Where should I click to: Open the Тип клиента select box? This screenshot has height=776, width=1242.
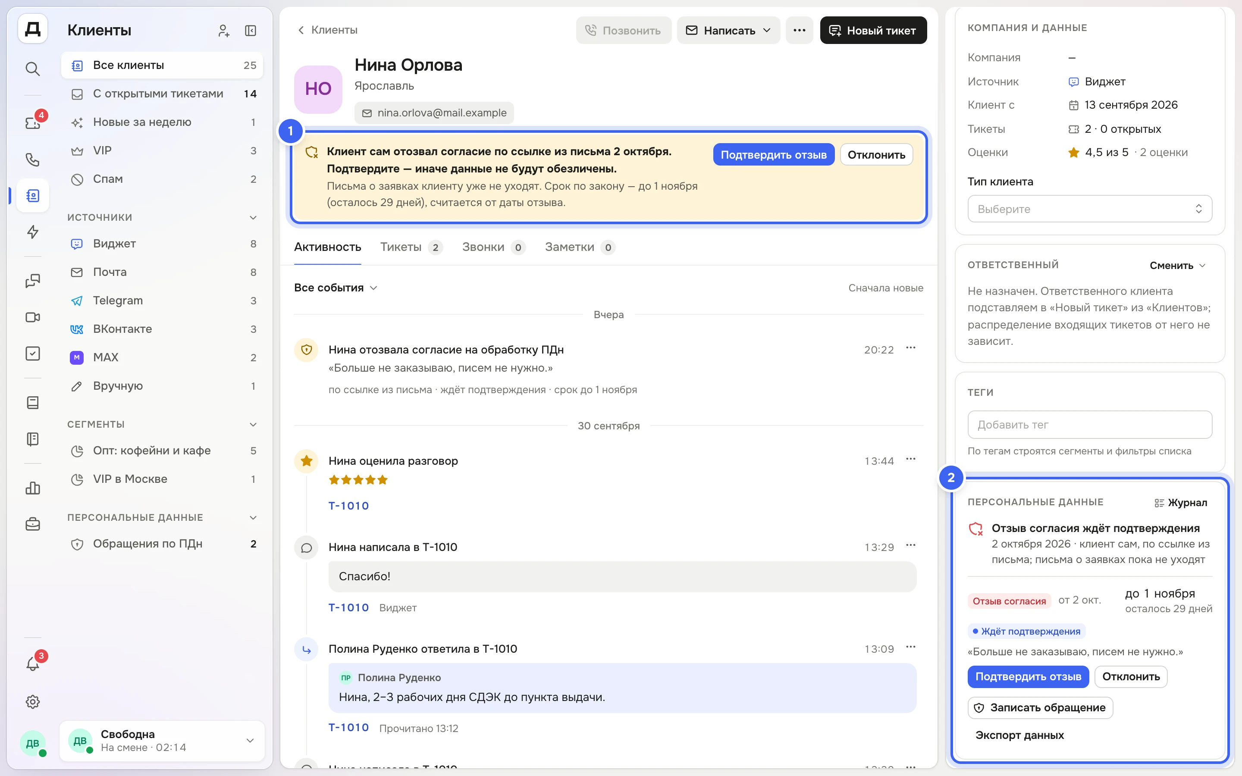pos(1090,209)
